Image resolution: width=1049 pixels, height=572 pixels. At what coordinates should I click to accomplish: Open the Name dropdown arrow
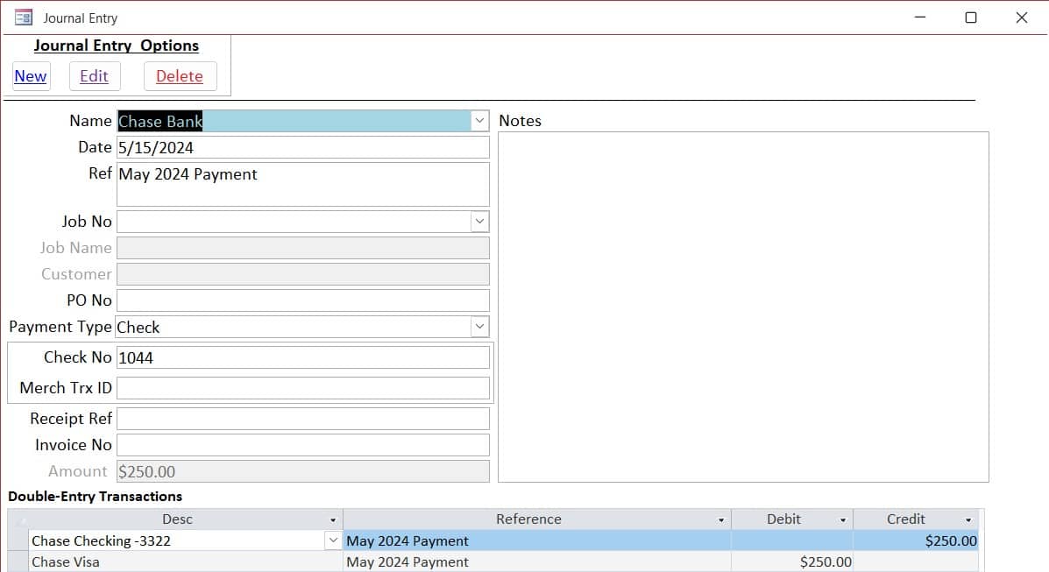pos(479,121)
